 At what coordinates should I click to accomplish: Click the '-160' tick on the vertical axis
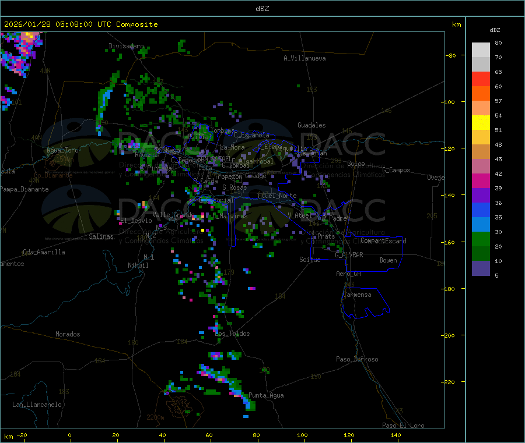tap(449, 242)
